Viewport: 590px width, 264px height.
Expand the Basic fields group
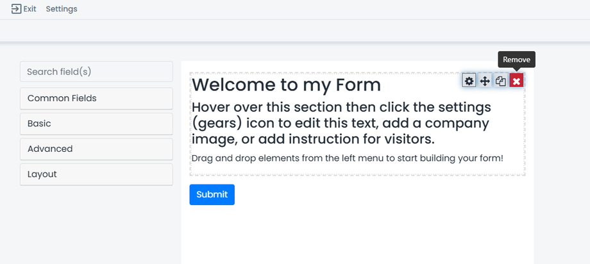click(96, 124)
